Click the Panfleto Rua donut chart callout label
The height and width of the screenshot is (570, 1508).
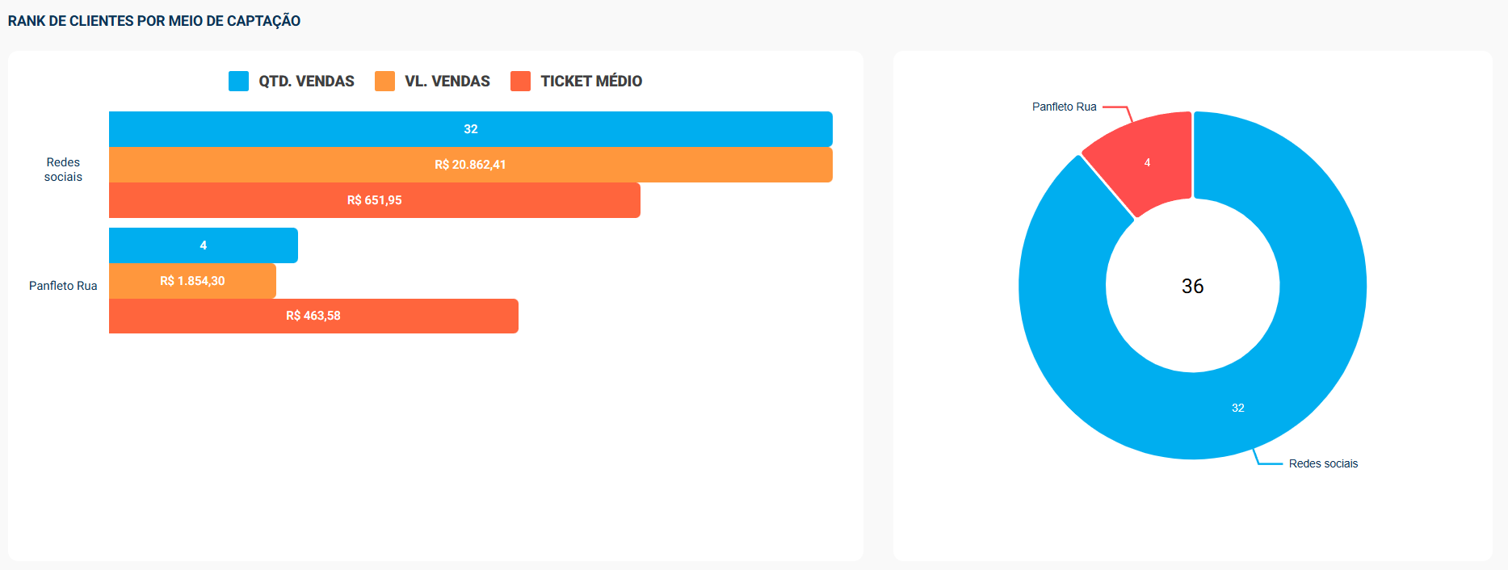(1064, 107)
